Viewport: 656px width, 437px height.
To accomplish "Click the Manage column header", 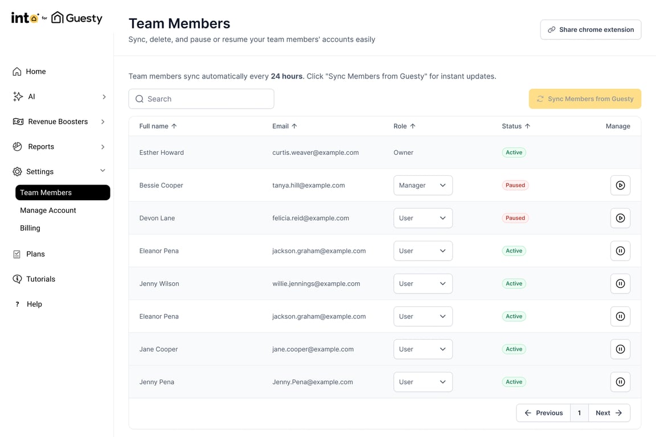I will click(x=617, y=126).
